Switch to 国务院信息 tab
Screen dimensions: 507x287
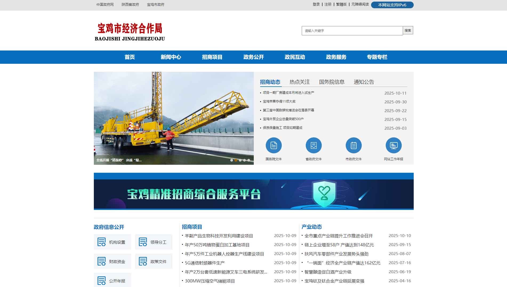click(x=332, y=82)
